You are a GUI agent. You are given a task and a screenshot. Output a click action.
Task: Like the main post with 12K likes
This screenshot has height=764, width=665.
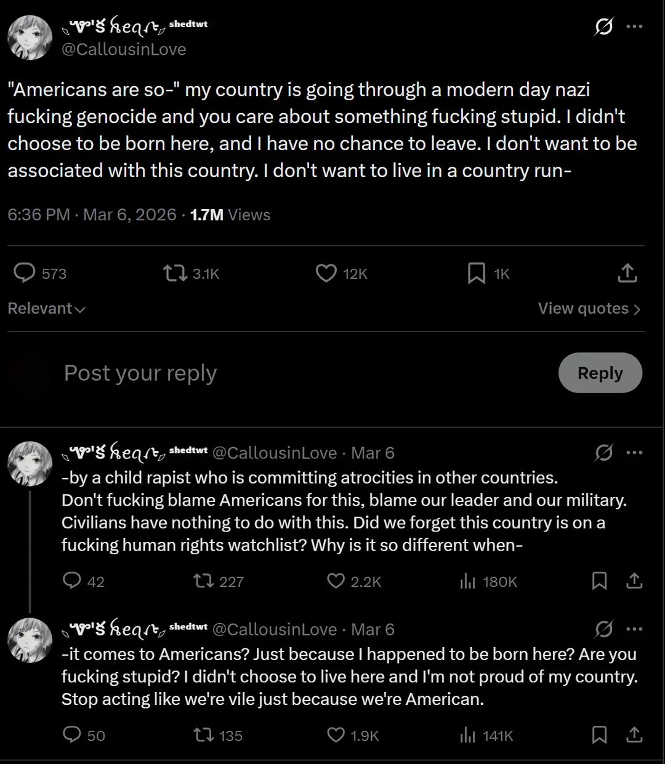tap(326, 273)
